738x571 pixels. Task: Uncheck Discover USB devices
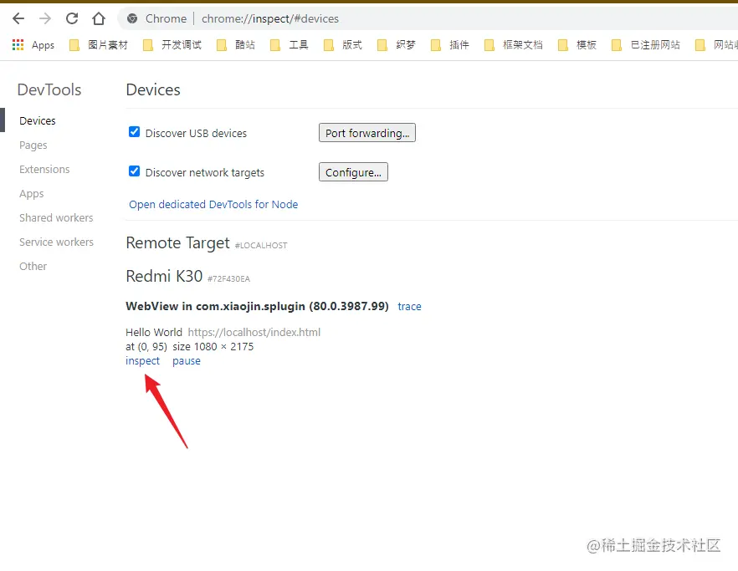(134, 132)
